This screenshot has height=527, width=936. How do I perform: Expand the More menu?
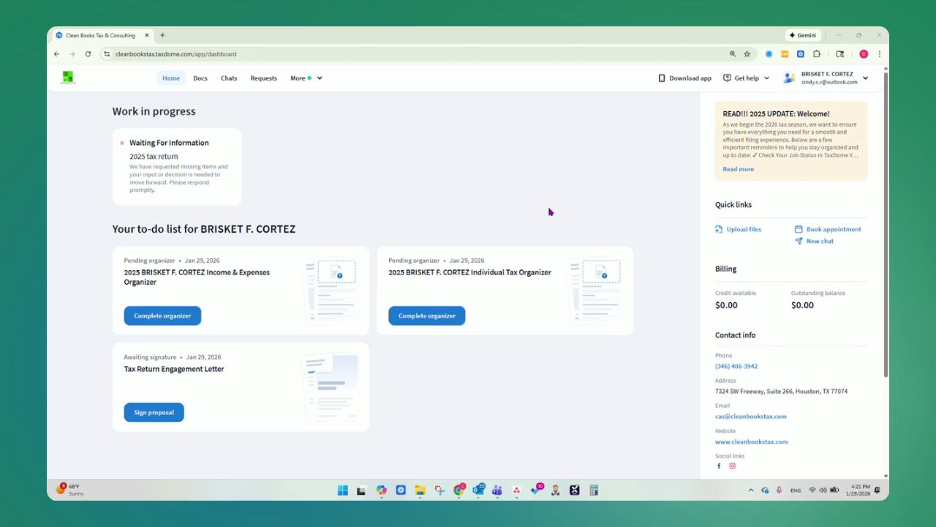pyautogui.click(x=306, y=78)
